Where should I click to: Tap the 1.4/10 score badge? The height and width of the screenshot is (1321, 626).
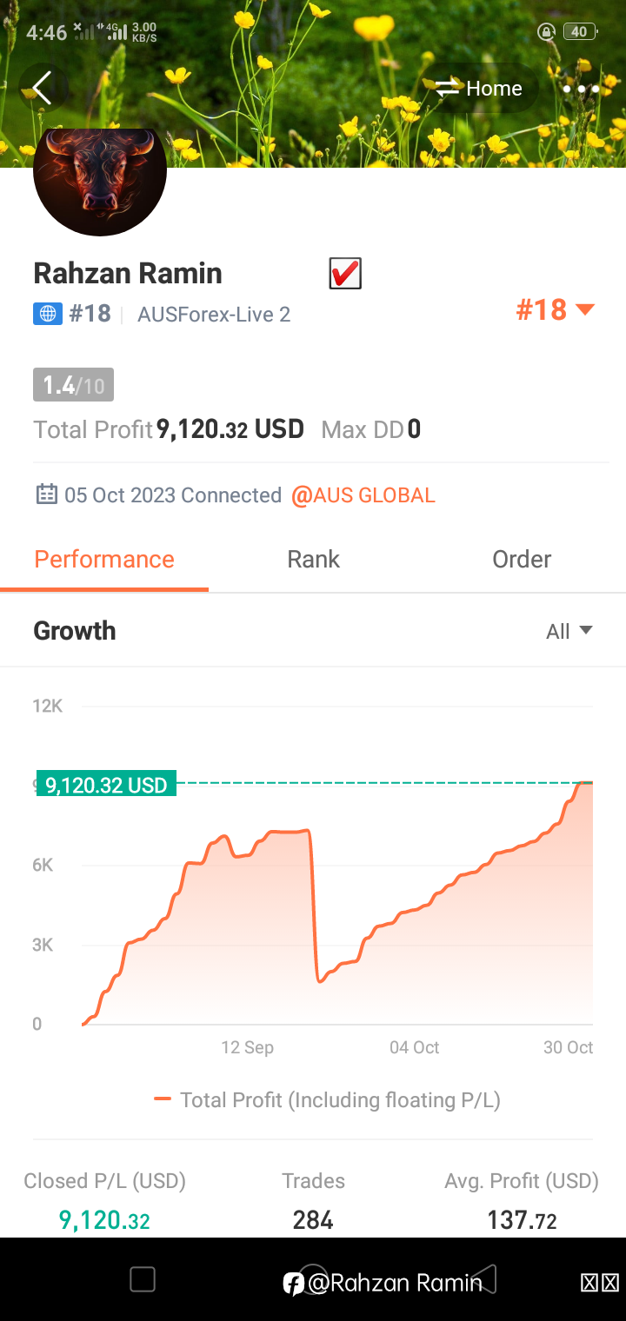tap(73, 385)
